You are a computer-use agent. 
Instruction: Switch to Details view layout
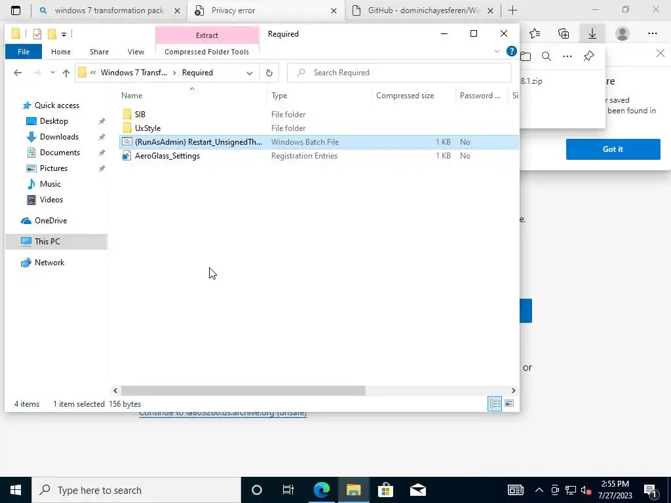(x=495, y=403)
